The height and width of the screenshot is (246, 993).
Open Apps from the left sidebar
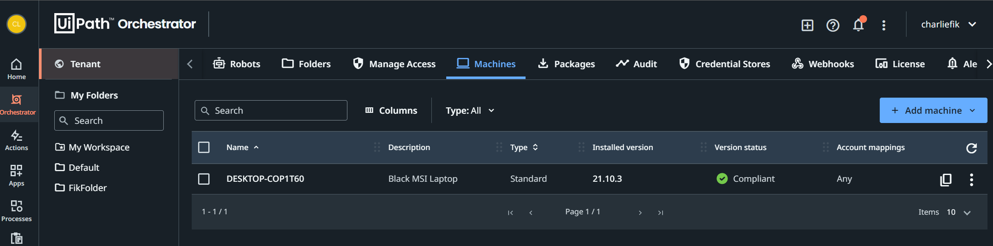[x=17, y=176]
